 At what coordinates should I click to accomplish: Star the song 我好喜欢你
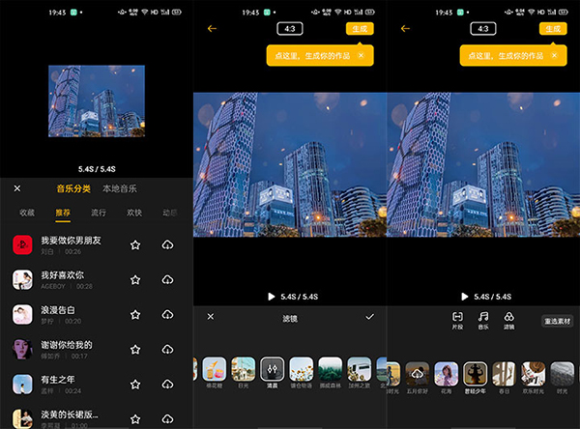pyautogui.click(x=135, y=280)
